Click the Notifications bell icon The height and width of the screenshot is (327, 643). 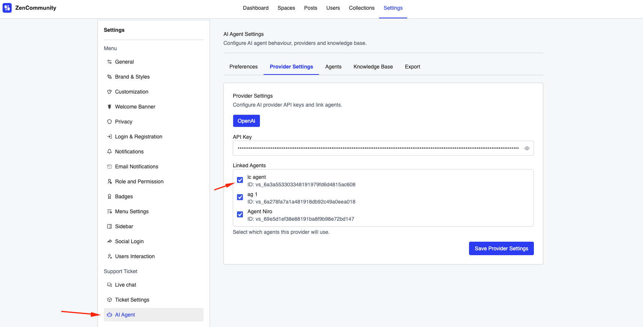coord(109,152)
